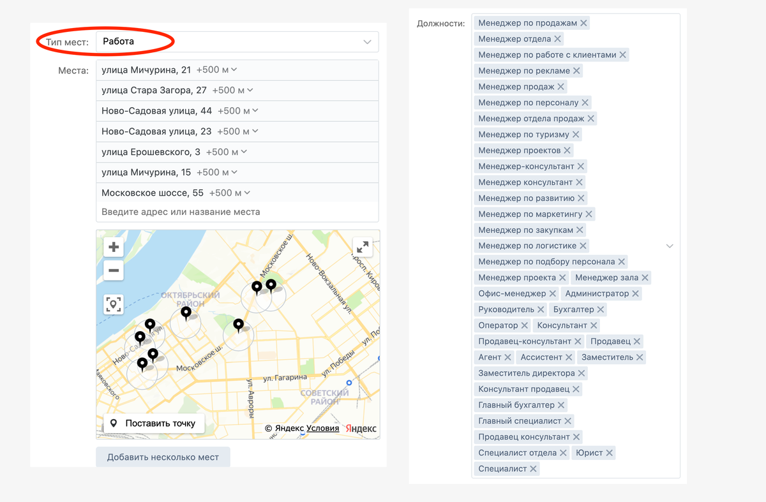Remove the Специалист отдела tag
This screenshot has width=766, height=502.
tap(563, 453)
